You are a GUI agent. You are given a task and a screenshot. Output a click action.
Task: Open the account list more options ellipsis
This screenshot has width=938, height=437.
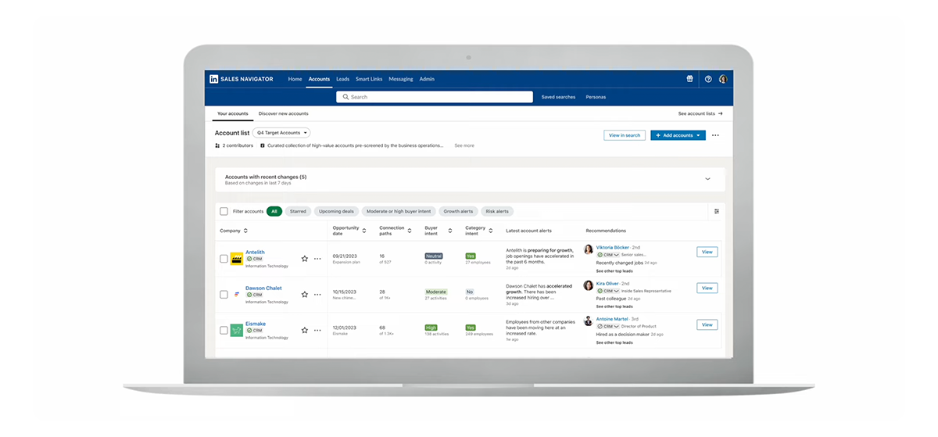pos(715,135)
